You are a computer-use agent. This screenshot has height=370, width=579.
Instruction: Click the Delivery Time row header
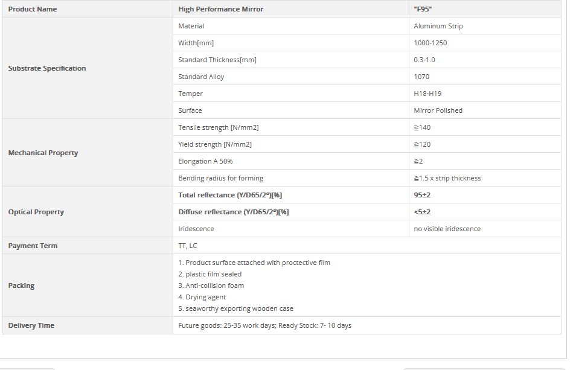(31, 325)
